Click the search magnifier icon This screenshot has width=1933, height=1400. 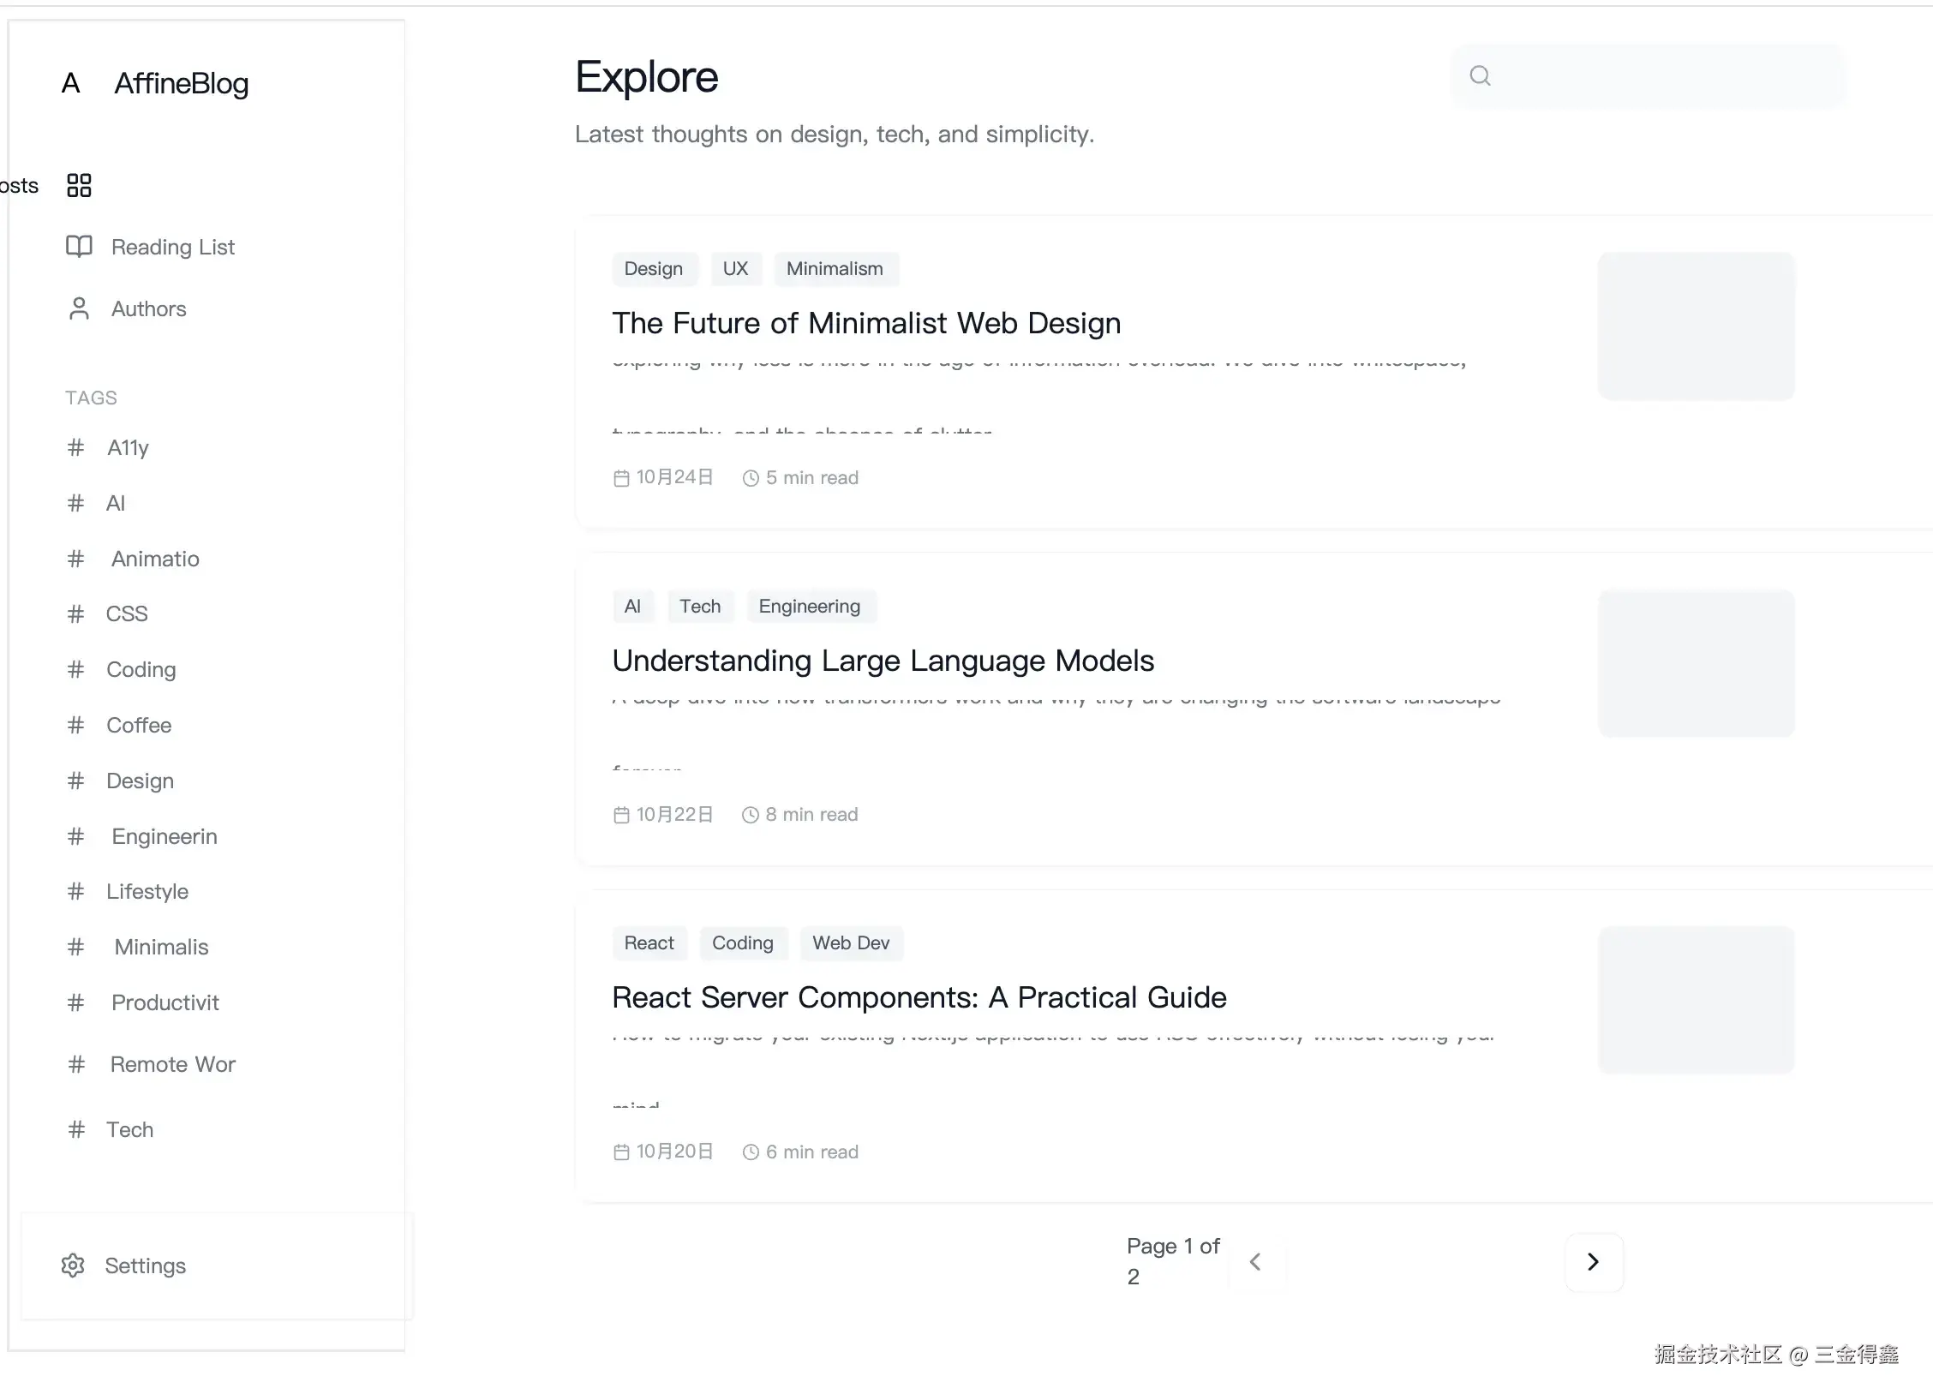click(1480, 76)
